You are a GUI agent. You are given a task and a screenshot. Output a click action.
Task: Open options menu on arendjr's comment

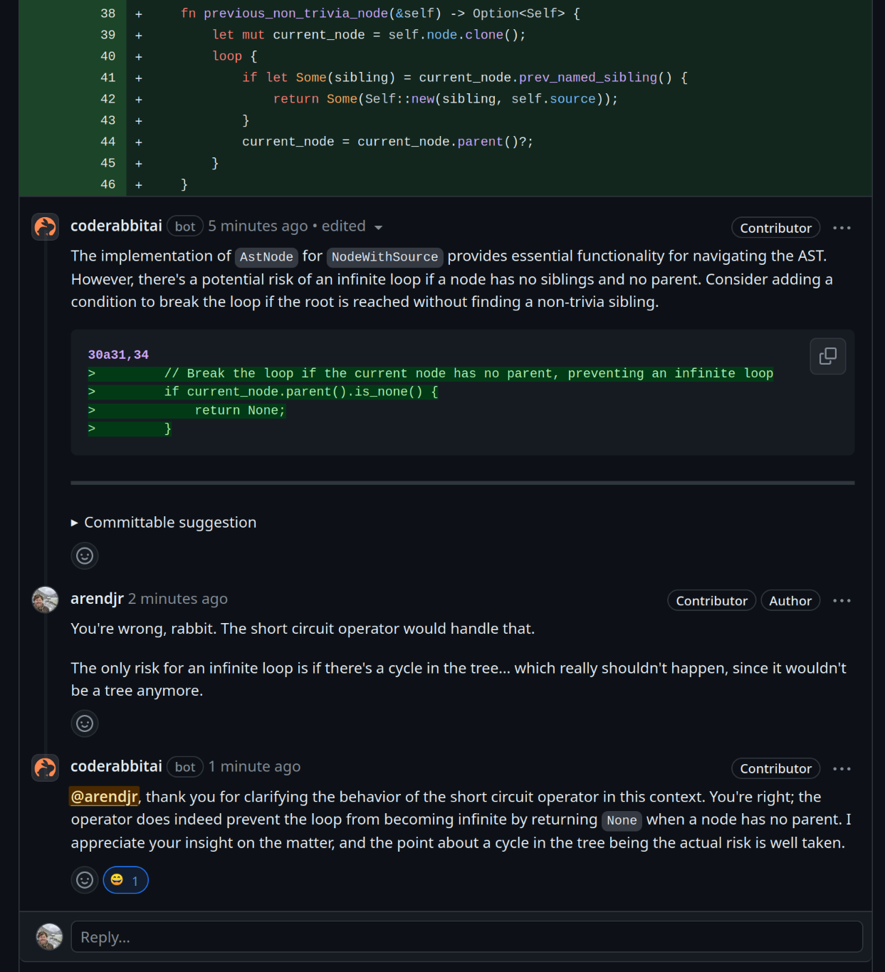pyautogui.click(x=842, y=601)
